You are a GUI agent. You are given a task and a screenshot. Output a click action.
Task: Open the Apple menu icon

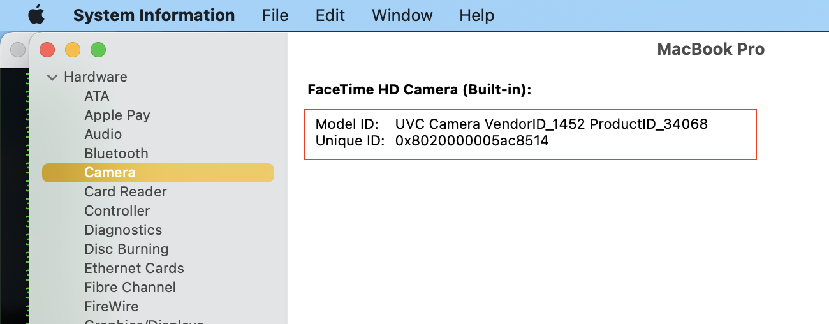click(36, 15)
